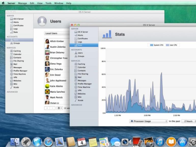Select user Mark Penick
Viewport: 196px width, 147px height.
tap(57, 97)
